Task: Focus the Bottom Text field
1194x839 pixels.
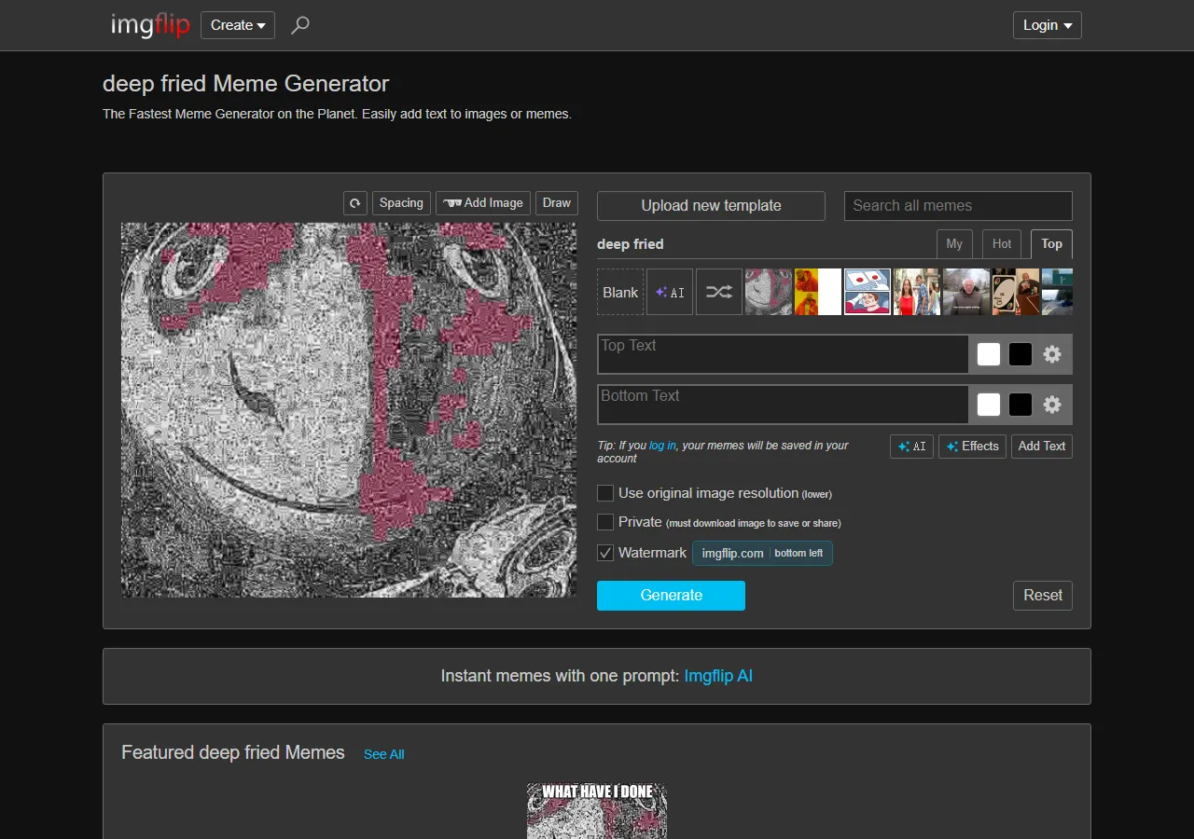Action: pyautogui.click(x=783, y=405)
